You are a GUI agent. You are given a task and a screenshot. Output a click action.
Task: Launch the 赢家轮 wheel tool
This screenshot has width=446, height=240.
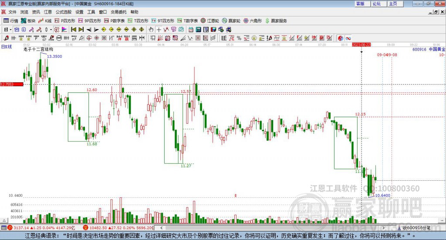click(231, 21)
